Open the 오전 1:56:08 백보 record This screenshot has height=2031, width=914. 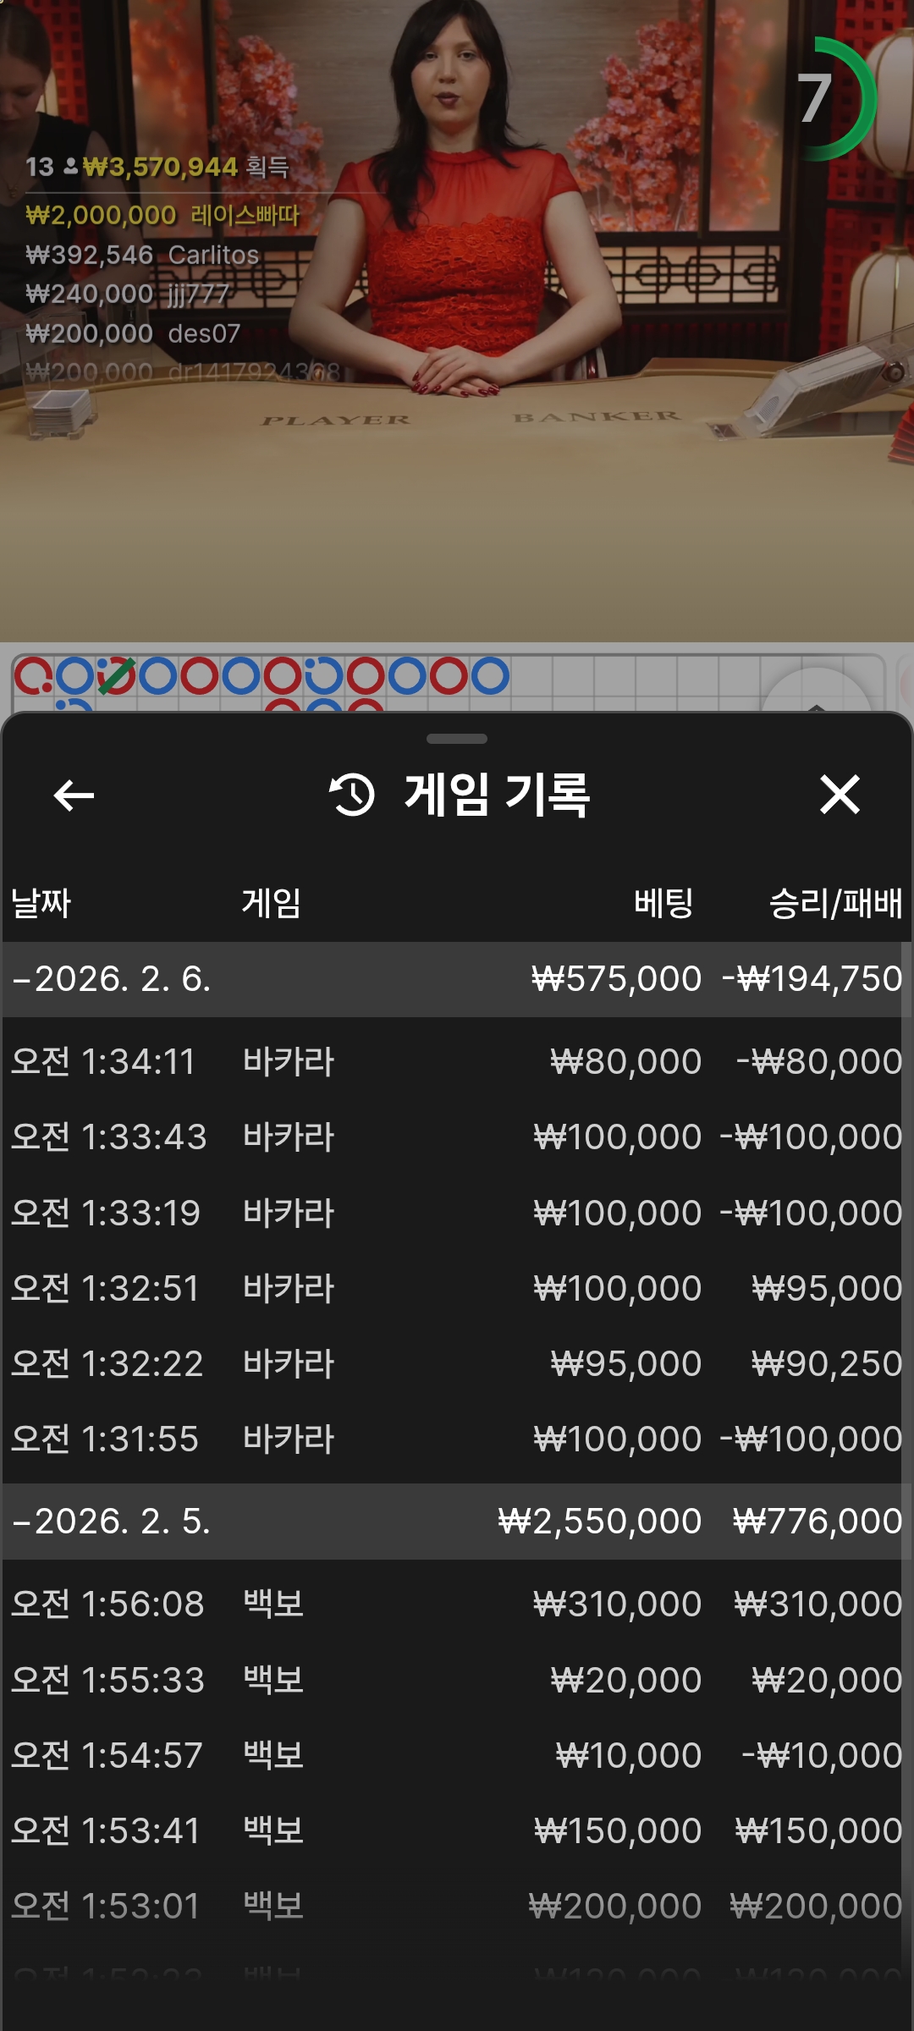click(x=457, y=1604)
